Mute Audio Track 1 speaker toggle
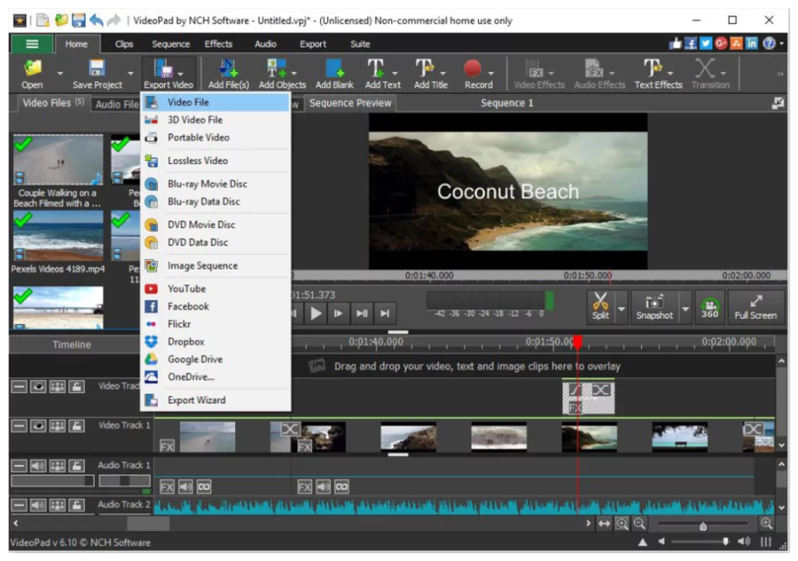This screenshot has height=561, width=798. (37, 466)
